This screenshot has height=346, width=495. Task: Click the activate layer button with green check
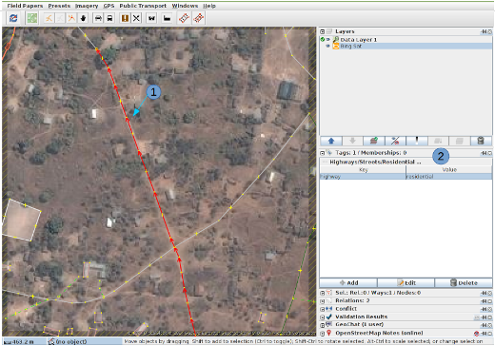(374, 141)
